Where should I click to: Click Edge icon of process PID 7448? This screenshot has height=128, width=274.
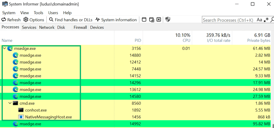(16, 69)
